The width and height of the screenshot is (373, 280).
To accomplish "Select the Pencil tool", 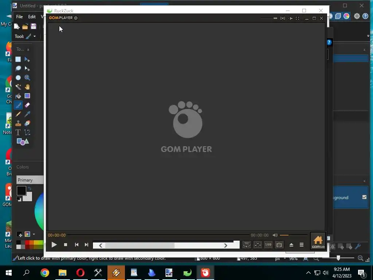I will pyautogui.click(x=18, y=114).
